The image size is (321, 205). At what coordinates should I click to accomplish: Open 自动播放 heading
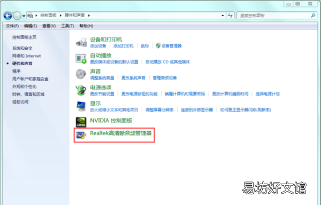(x=101, y=56)
